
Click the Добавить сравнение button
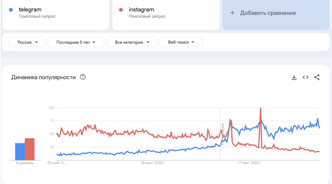click(268, 13)
